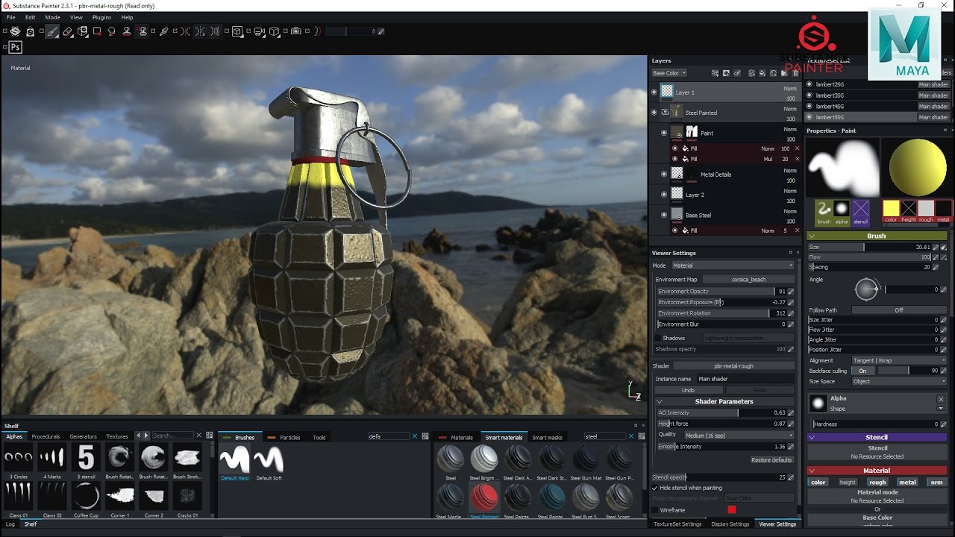Hide the Metal Details layer

[x=664, y=174]
